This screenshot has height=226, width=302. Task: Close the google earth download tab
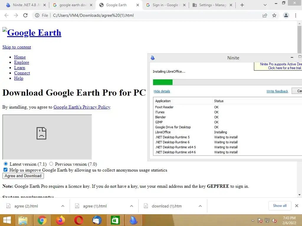coord(91,5)
